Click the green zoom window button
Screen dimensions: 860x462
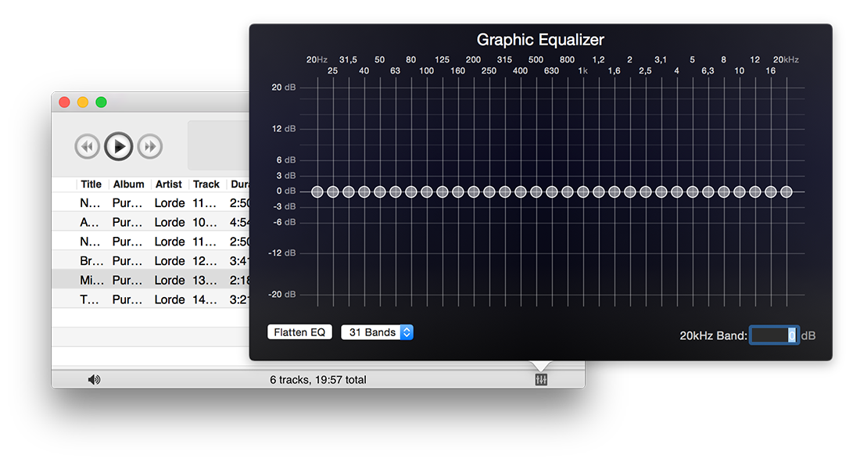tap(101, 102)
